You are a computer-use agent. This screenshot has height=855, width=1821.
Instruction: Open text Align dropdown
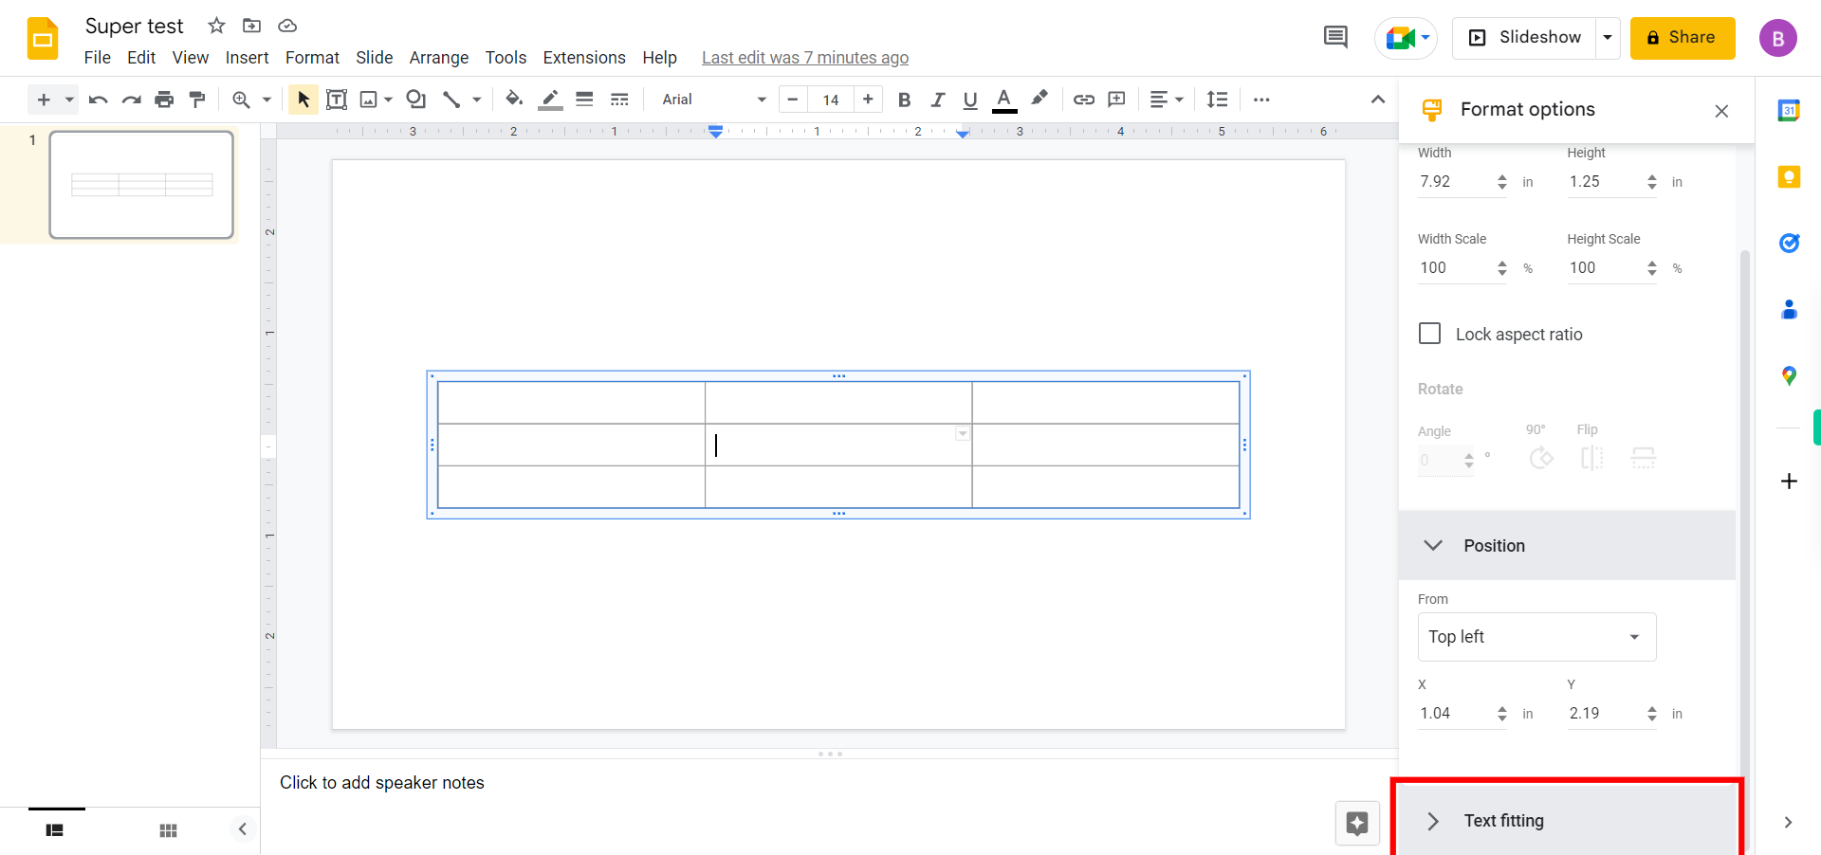[1167, 100]
